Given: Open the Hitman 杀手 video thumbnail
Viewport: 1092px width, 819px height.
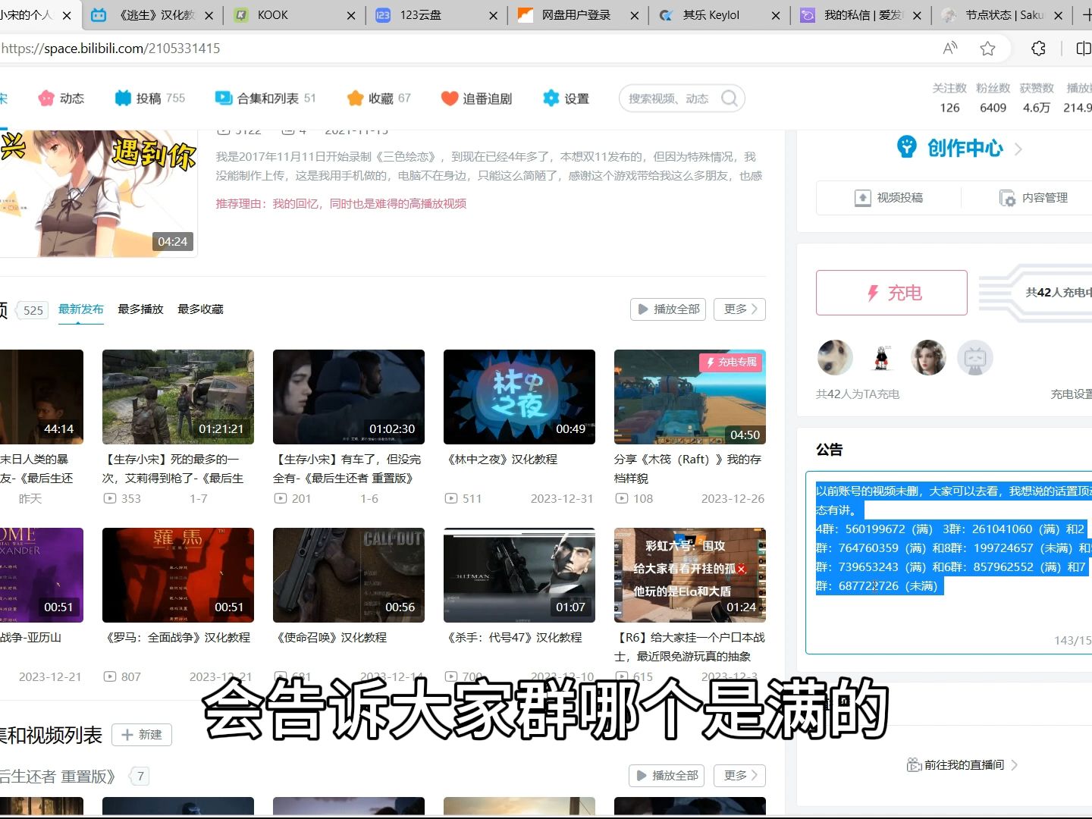Looking at the screenshot, I should (x=519, y=575).
